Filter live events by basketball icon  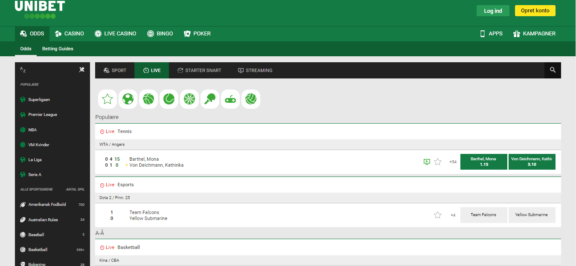click(148, 99)
